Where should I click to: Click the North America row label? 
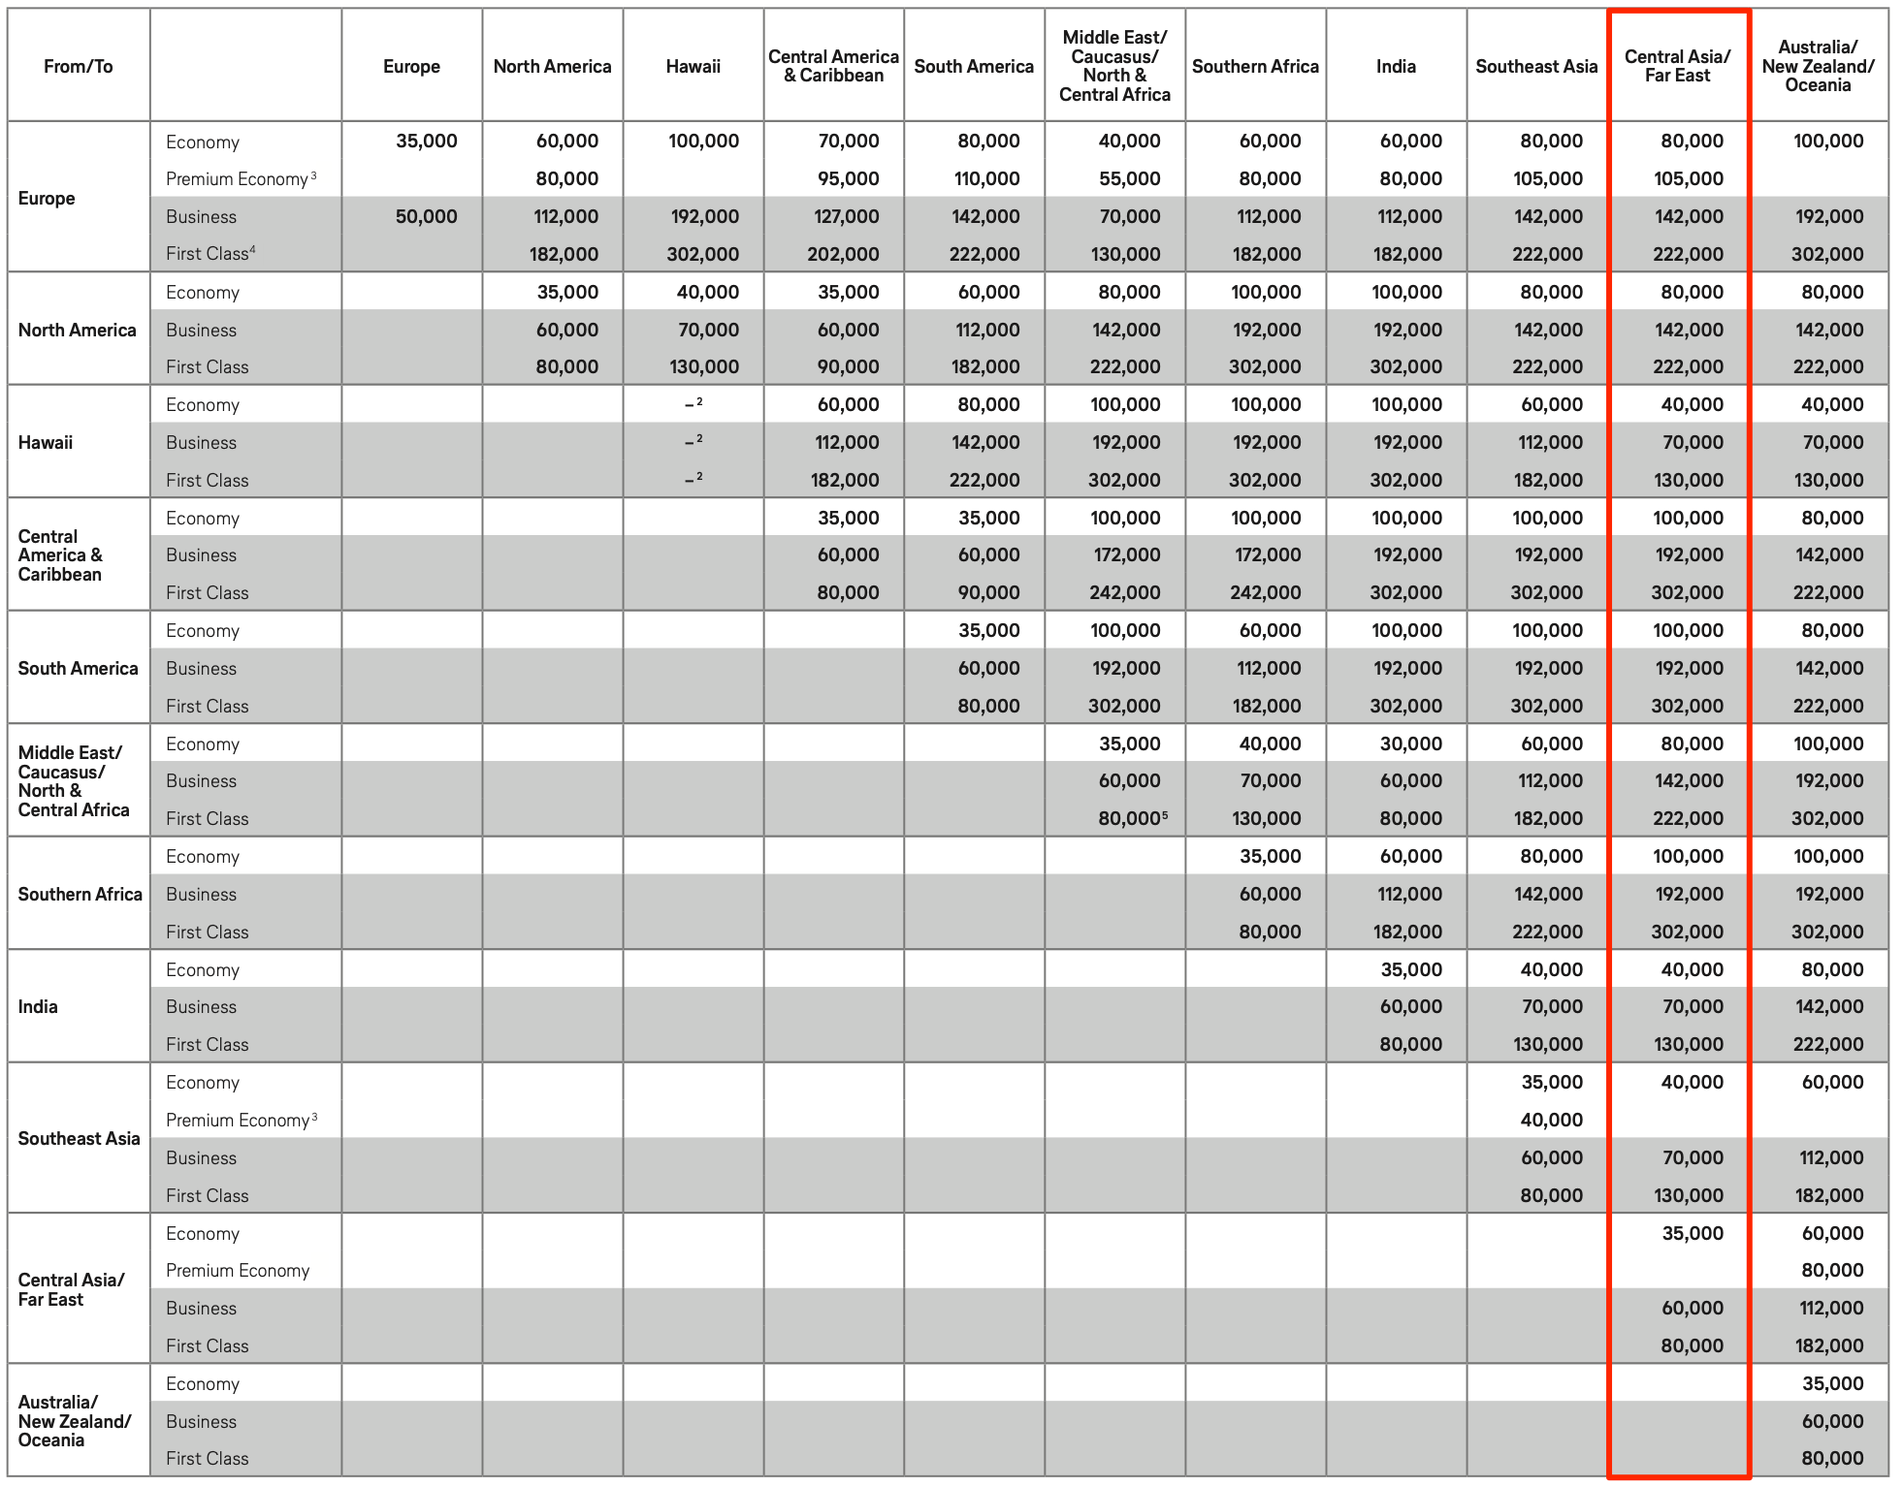click(x=77, y=330)
